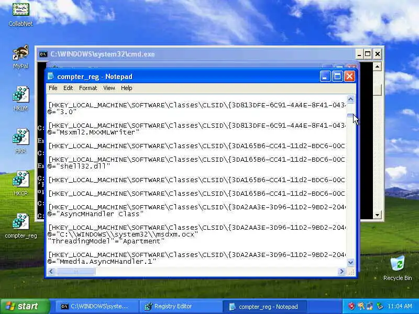Viewport: 419px width, 314px height.
Task: Click cmd.exe window scroll up arrow
Action: click(x=377, y=66)
